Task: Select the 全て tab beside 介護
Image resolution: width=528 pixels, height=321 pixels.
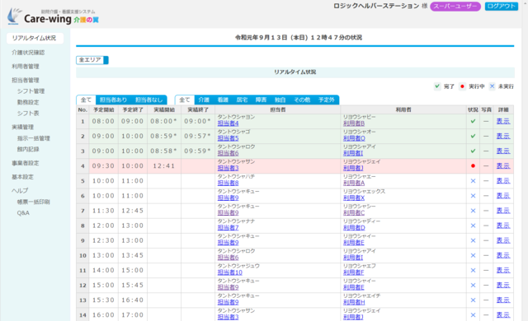Action: (185, 100)
